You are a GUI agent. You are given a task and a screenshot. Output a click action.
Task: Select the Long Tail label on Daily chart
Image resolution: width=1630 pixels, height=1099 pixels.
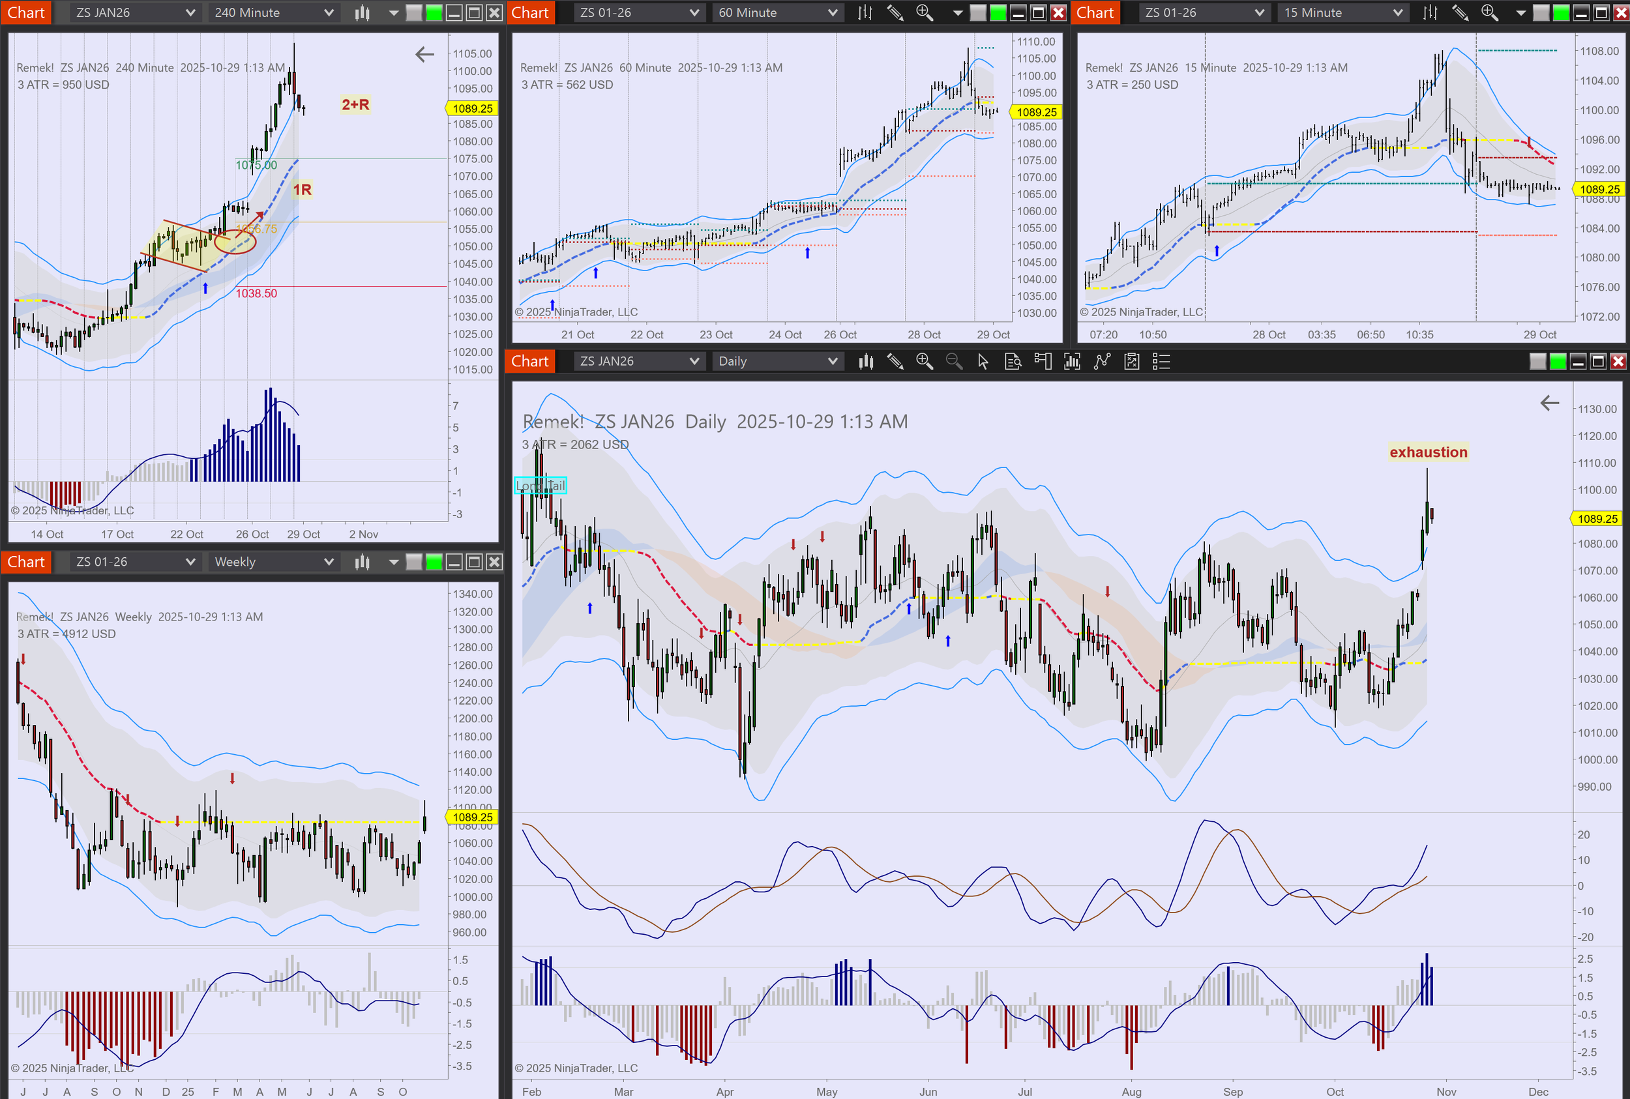pos(540,486)
